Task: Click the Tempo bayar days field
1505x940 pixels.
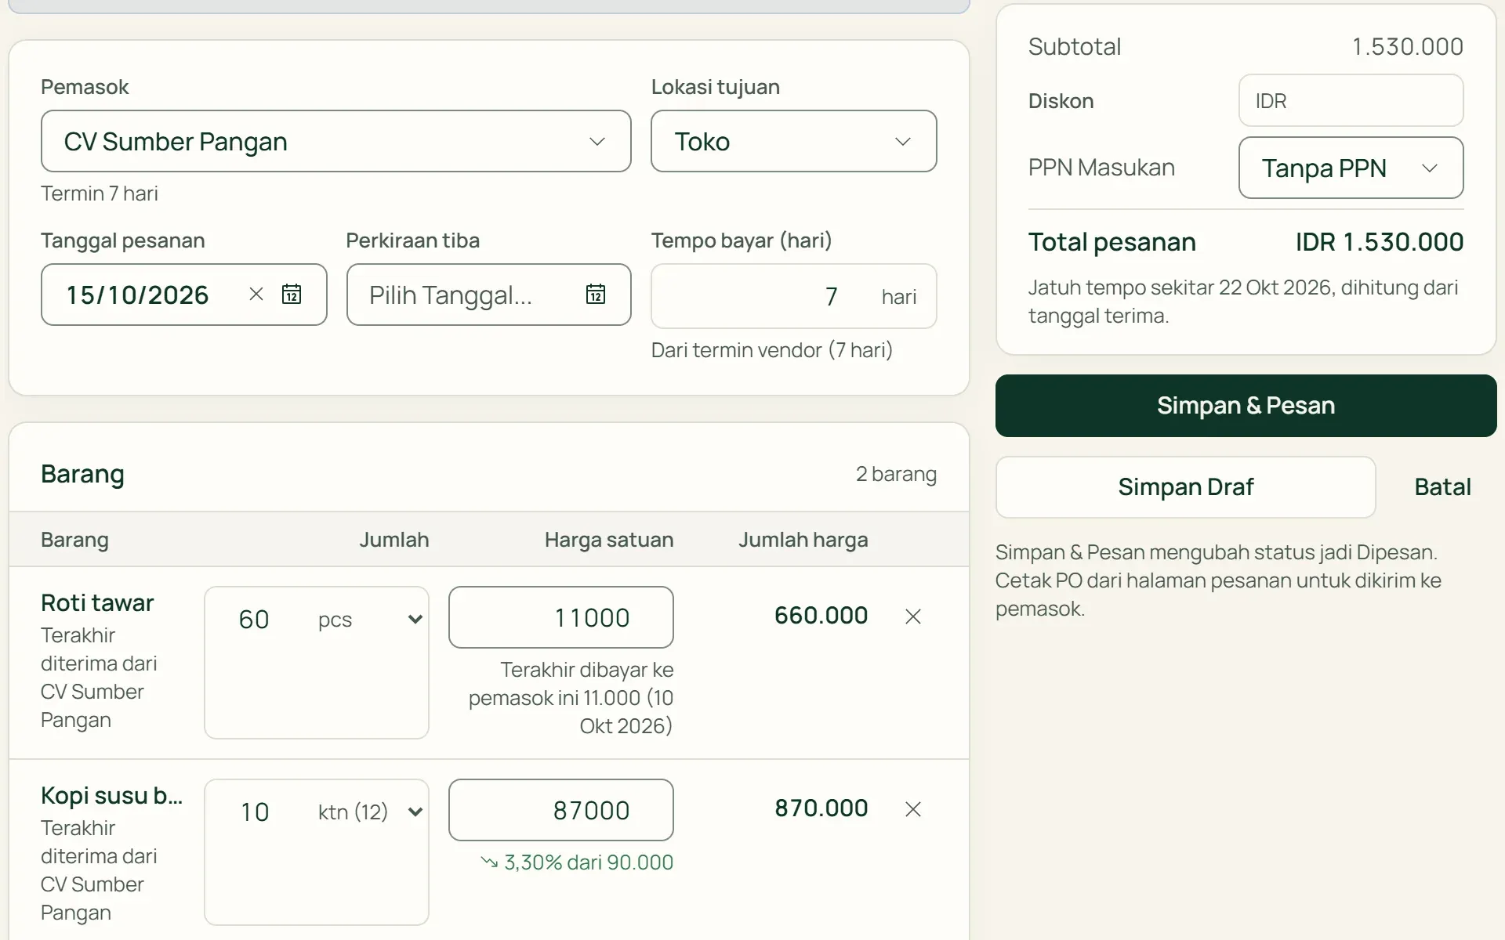Action: click(x=793, y=296)
